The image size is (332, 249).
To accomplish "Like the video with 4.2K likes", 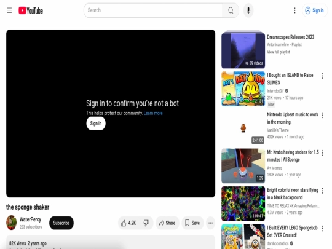I will coord(128,223).
